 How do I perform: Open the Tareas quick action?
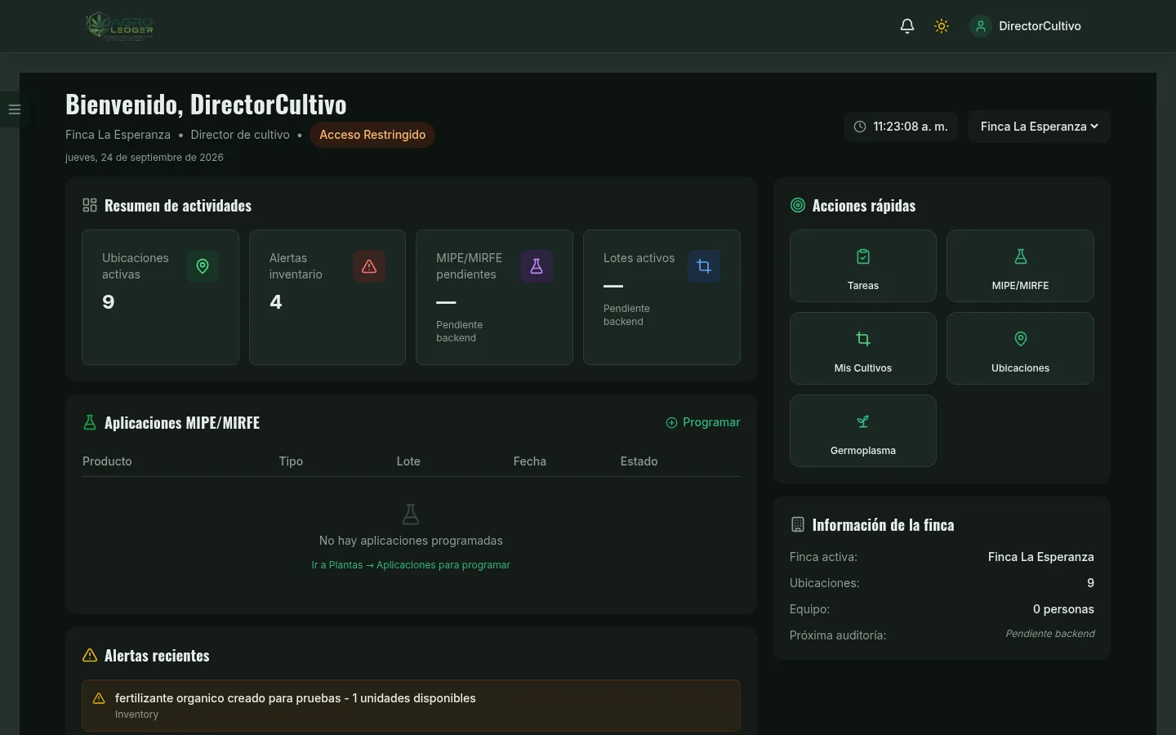pos(863,266)
